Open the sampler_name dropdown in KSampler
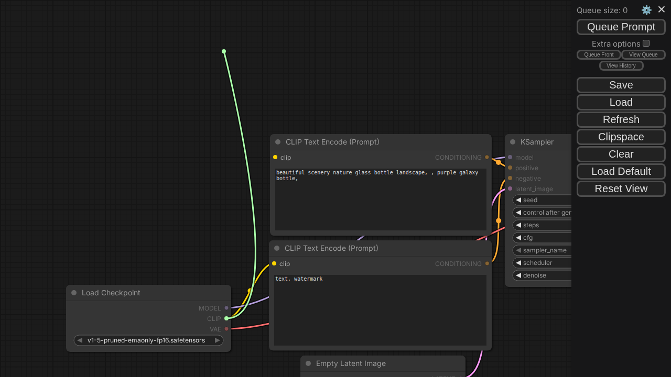Screen dimensions: 671x377 [544, 250]
